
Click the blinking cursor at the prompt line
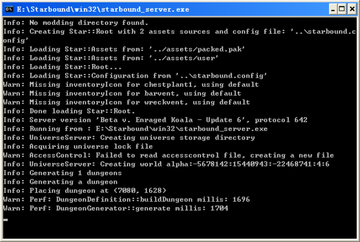[6, 220]
